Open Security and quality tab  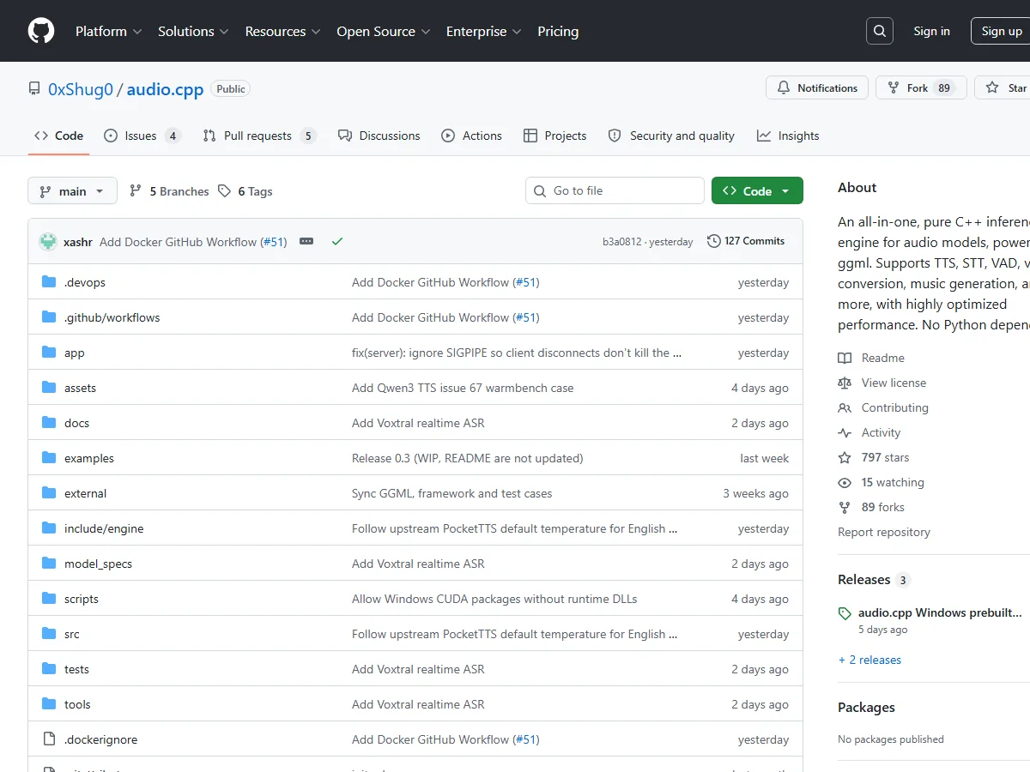tap(671, 136)
